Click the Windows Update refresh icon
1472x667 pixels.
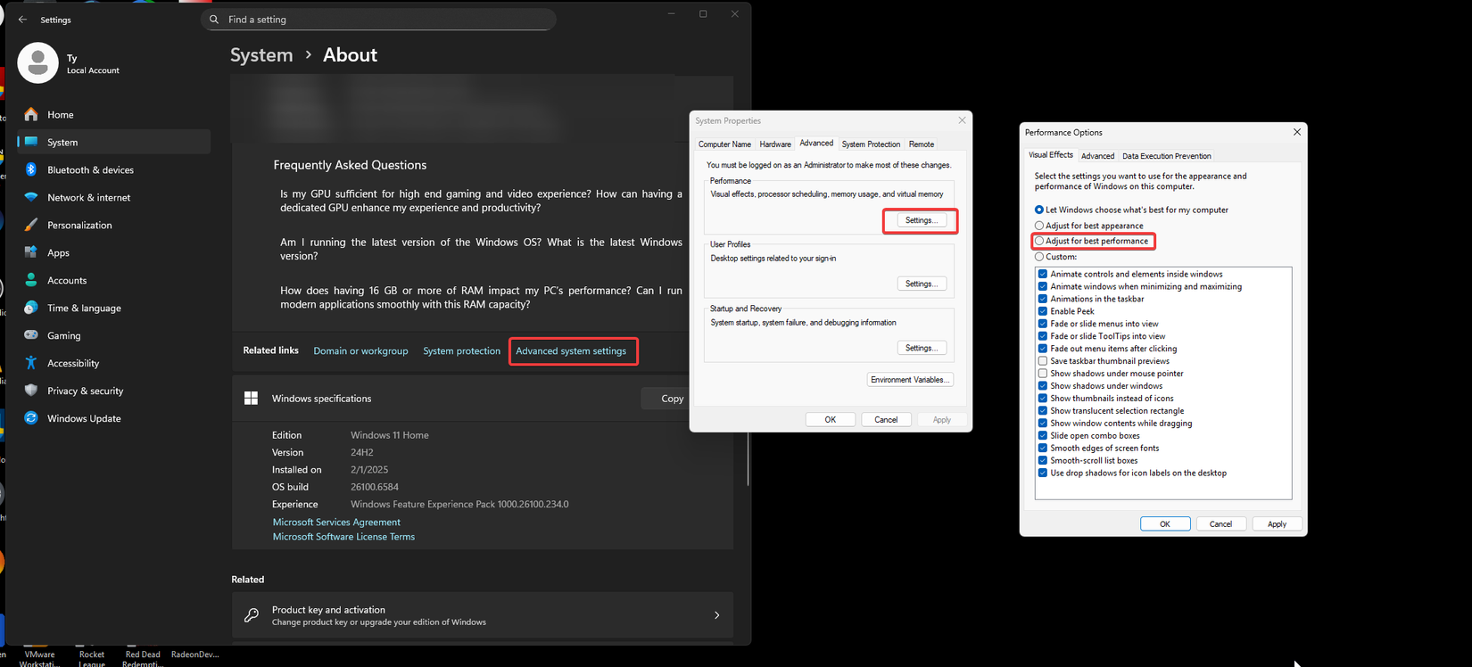tap(31, 418)
